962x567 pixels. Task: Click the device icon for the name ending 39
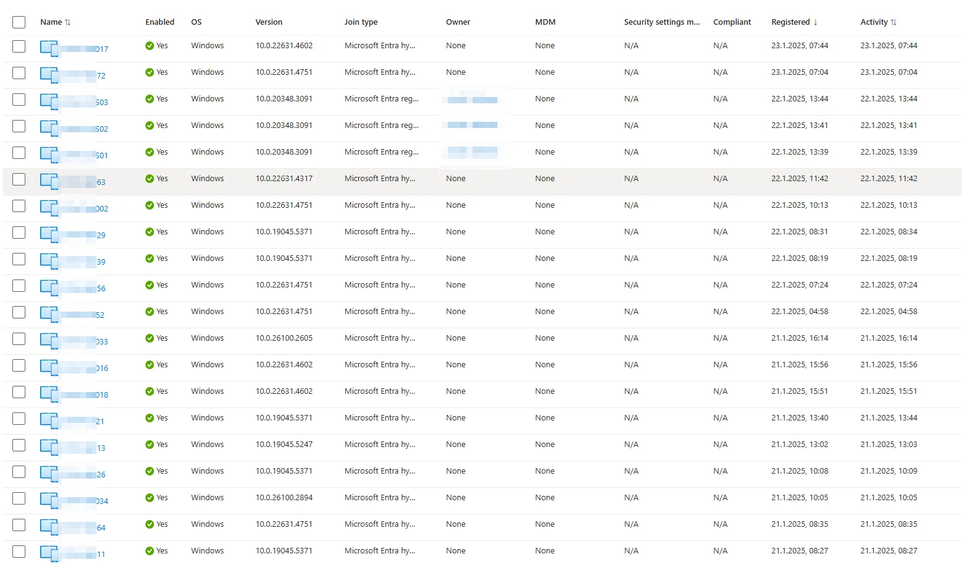coord(49,261)
